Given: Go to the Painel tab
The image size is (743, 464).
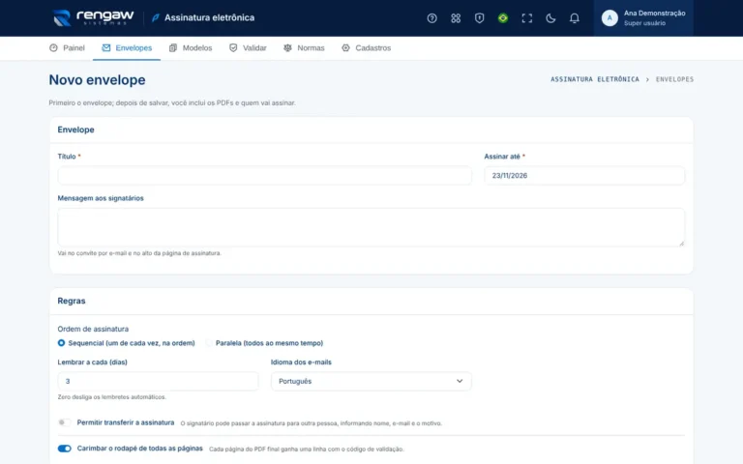Looking at the screenshot, I should coord(67,47).
